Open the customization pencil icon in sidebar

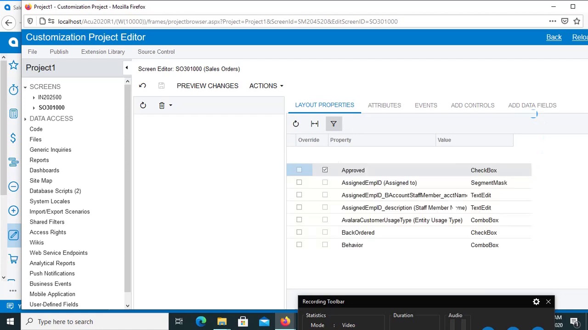[13, 235]
